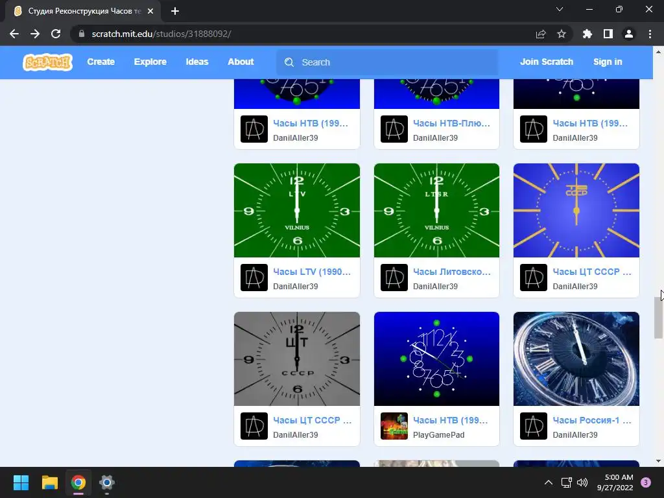Viewport: 664px width, 498px height.
Task: Open the Create menu item
Action: pos(101,62)
